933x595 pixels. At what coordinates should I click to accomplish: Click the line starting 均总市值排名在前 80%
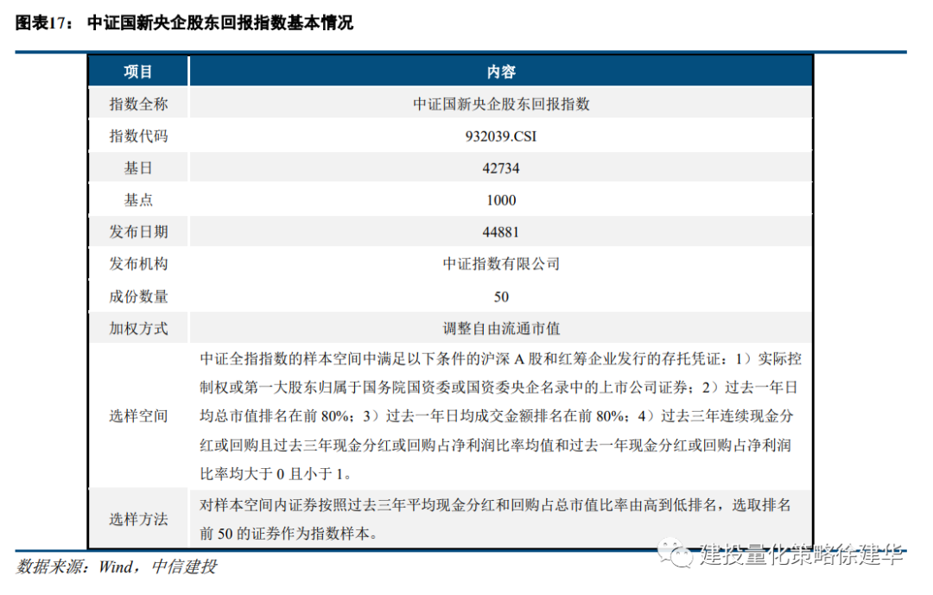496,416
